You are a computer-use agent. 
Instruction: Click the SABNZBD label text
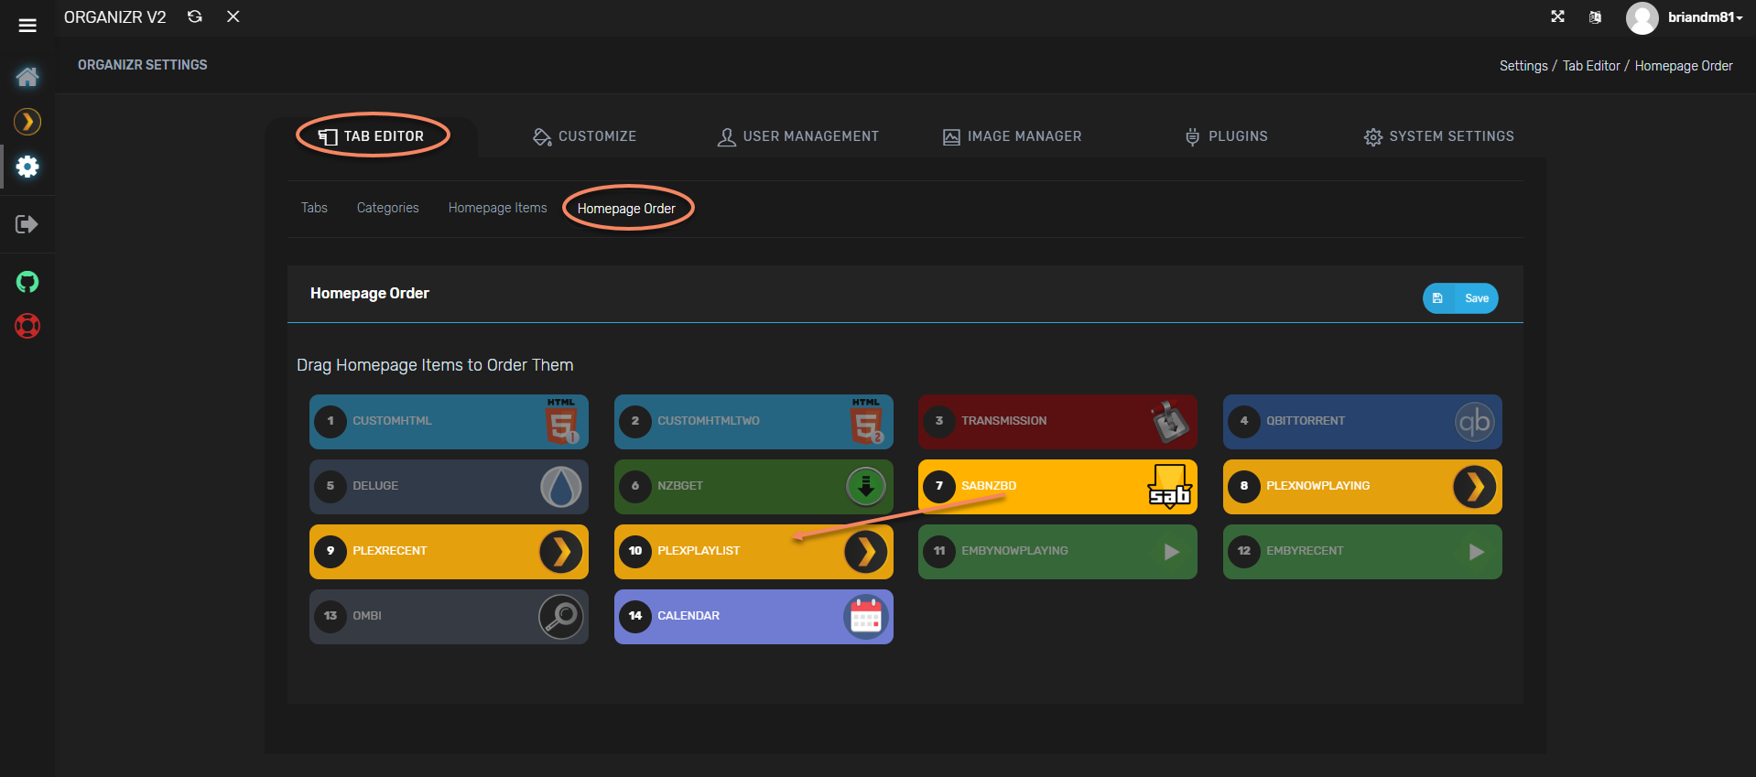989,486
